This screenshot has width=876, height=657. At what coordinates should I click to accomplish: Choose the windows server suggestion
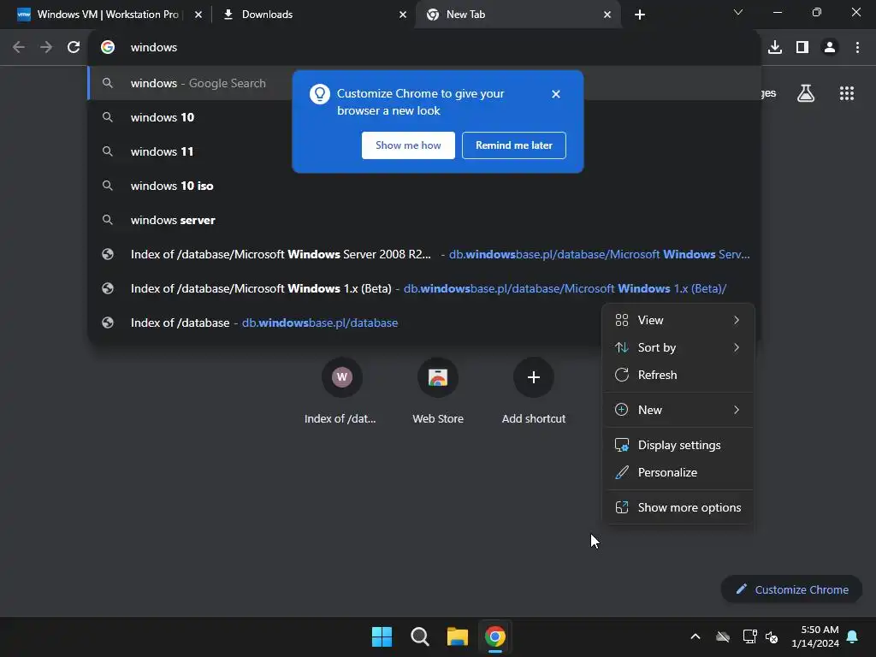point(424,220)
